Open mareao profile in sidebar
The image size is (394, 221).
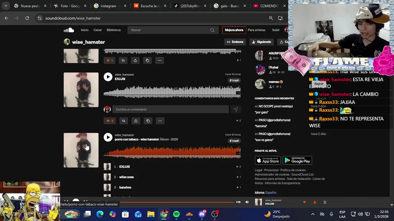coord(275,82)
